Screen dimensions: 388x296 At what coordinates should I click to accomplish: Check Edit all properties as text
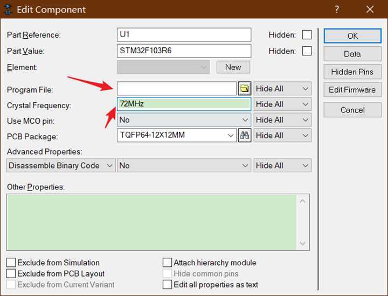coord(167,284)
